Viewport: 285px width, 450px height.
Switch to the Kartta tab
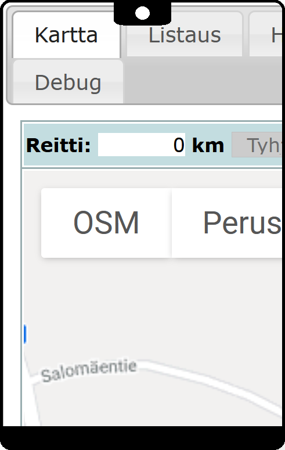tap(66, 35)
